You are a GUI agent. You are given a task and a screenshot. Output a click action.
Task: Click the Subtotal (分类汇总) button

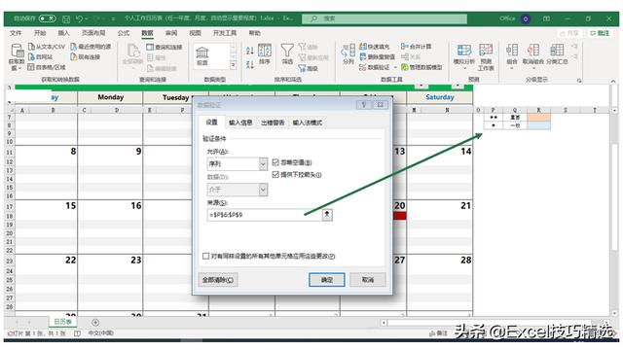[557, 54]
